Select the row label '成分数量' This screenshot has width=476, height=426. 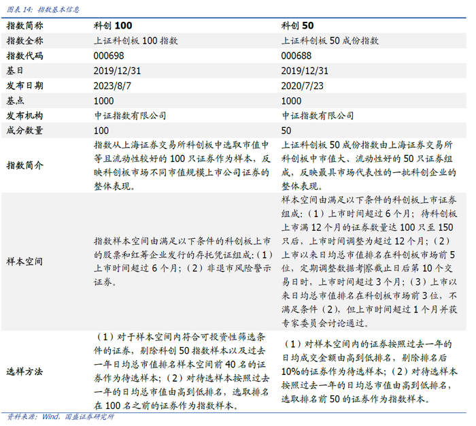click(x=24, y=131)
